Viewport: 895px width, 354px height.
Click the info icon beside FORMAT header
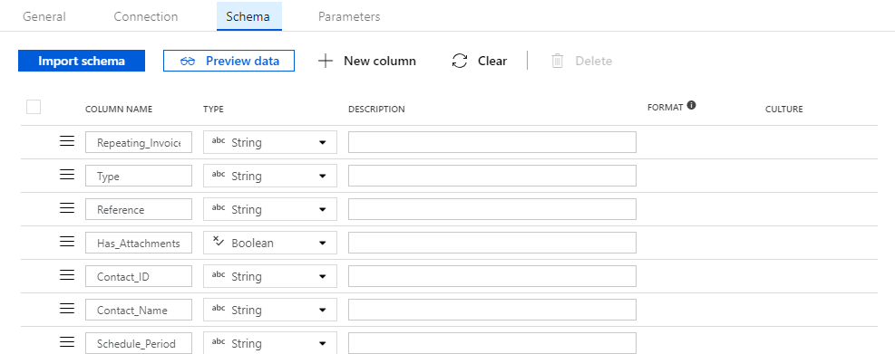point(691,105)
